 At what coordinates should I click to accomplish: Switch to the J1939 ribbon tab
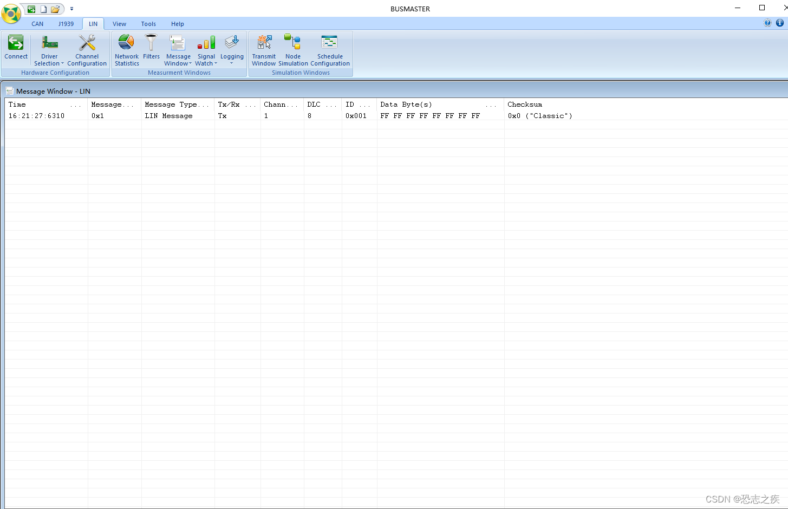point(66,24)
